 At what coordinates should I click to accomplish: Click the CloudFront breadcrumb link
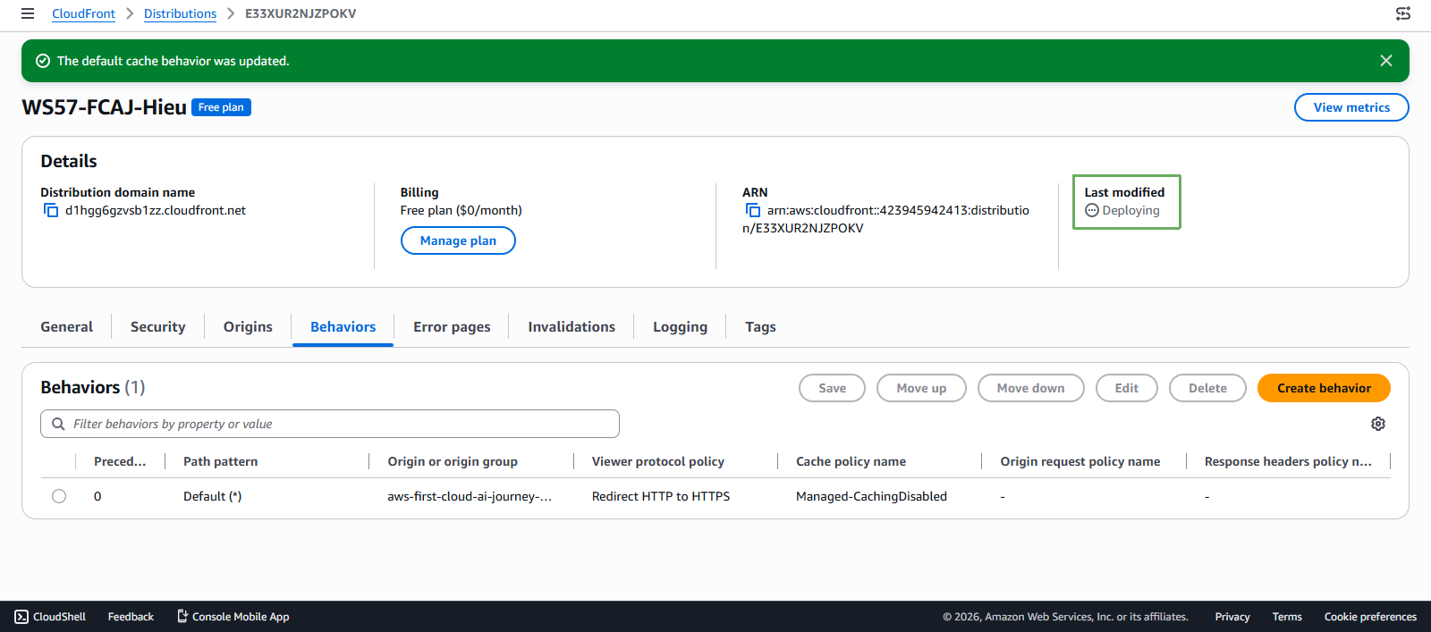(83, 13)
